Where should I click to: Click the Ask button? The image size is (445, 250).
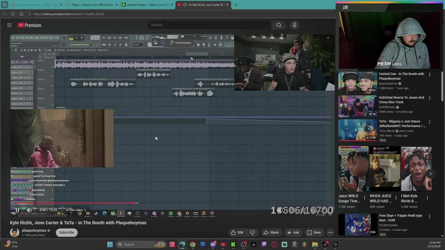pyautogui.click(x=293, y=232)
